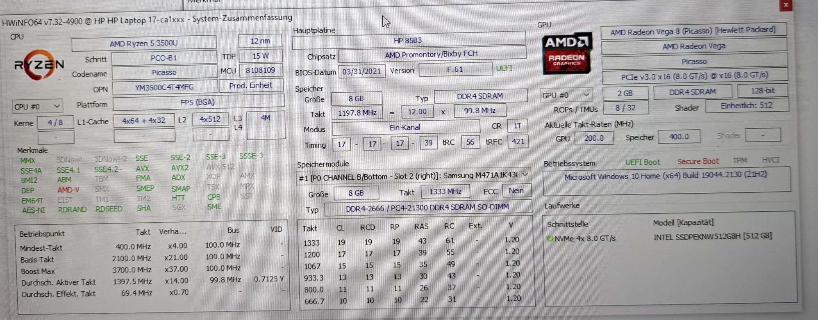Click the GPU memory size 2 GB
818x320 pixels.
625,94
